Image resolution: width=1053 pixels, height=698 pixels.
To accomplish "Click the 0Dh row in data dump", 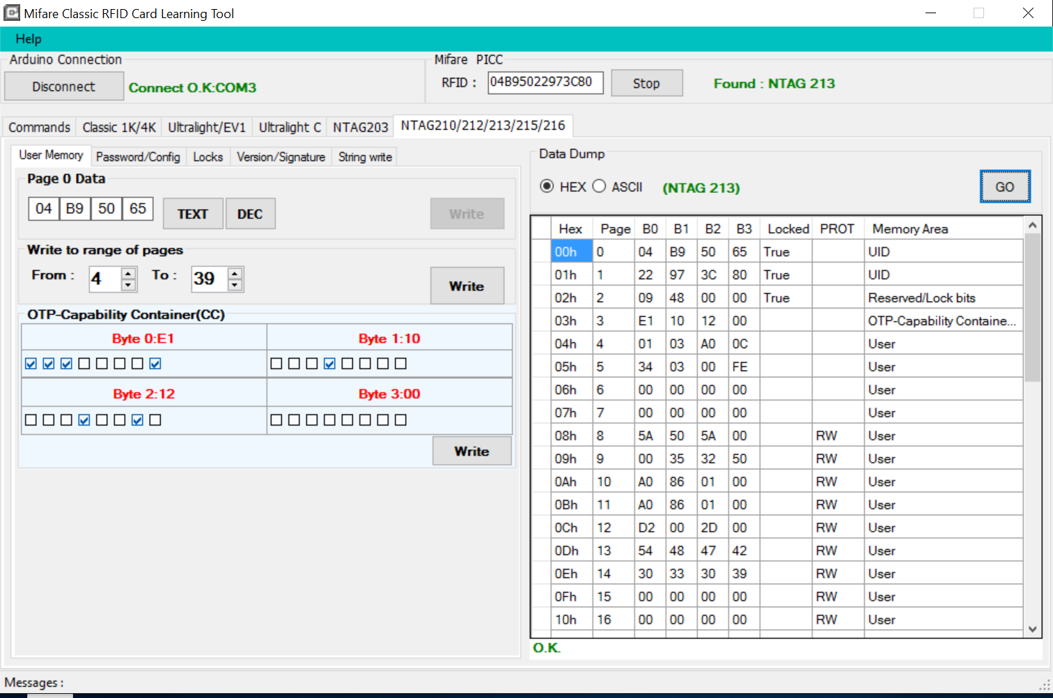I will click(x=777, y=551).
